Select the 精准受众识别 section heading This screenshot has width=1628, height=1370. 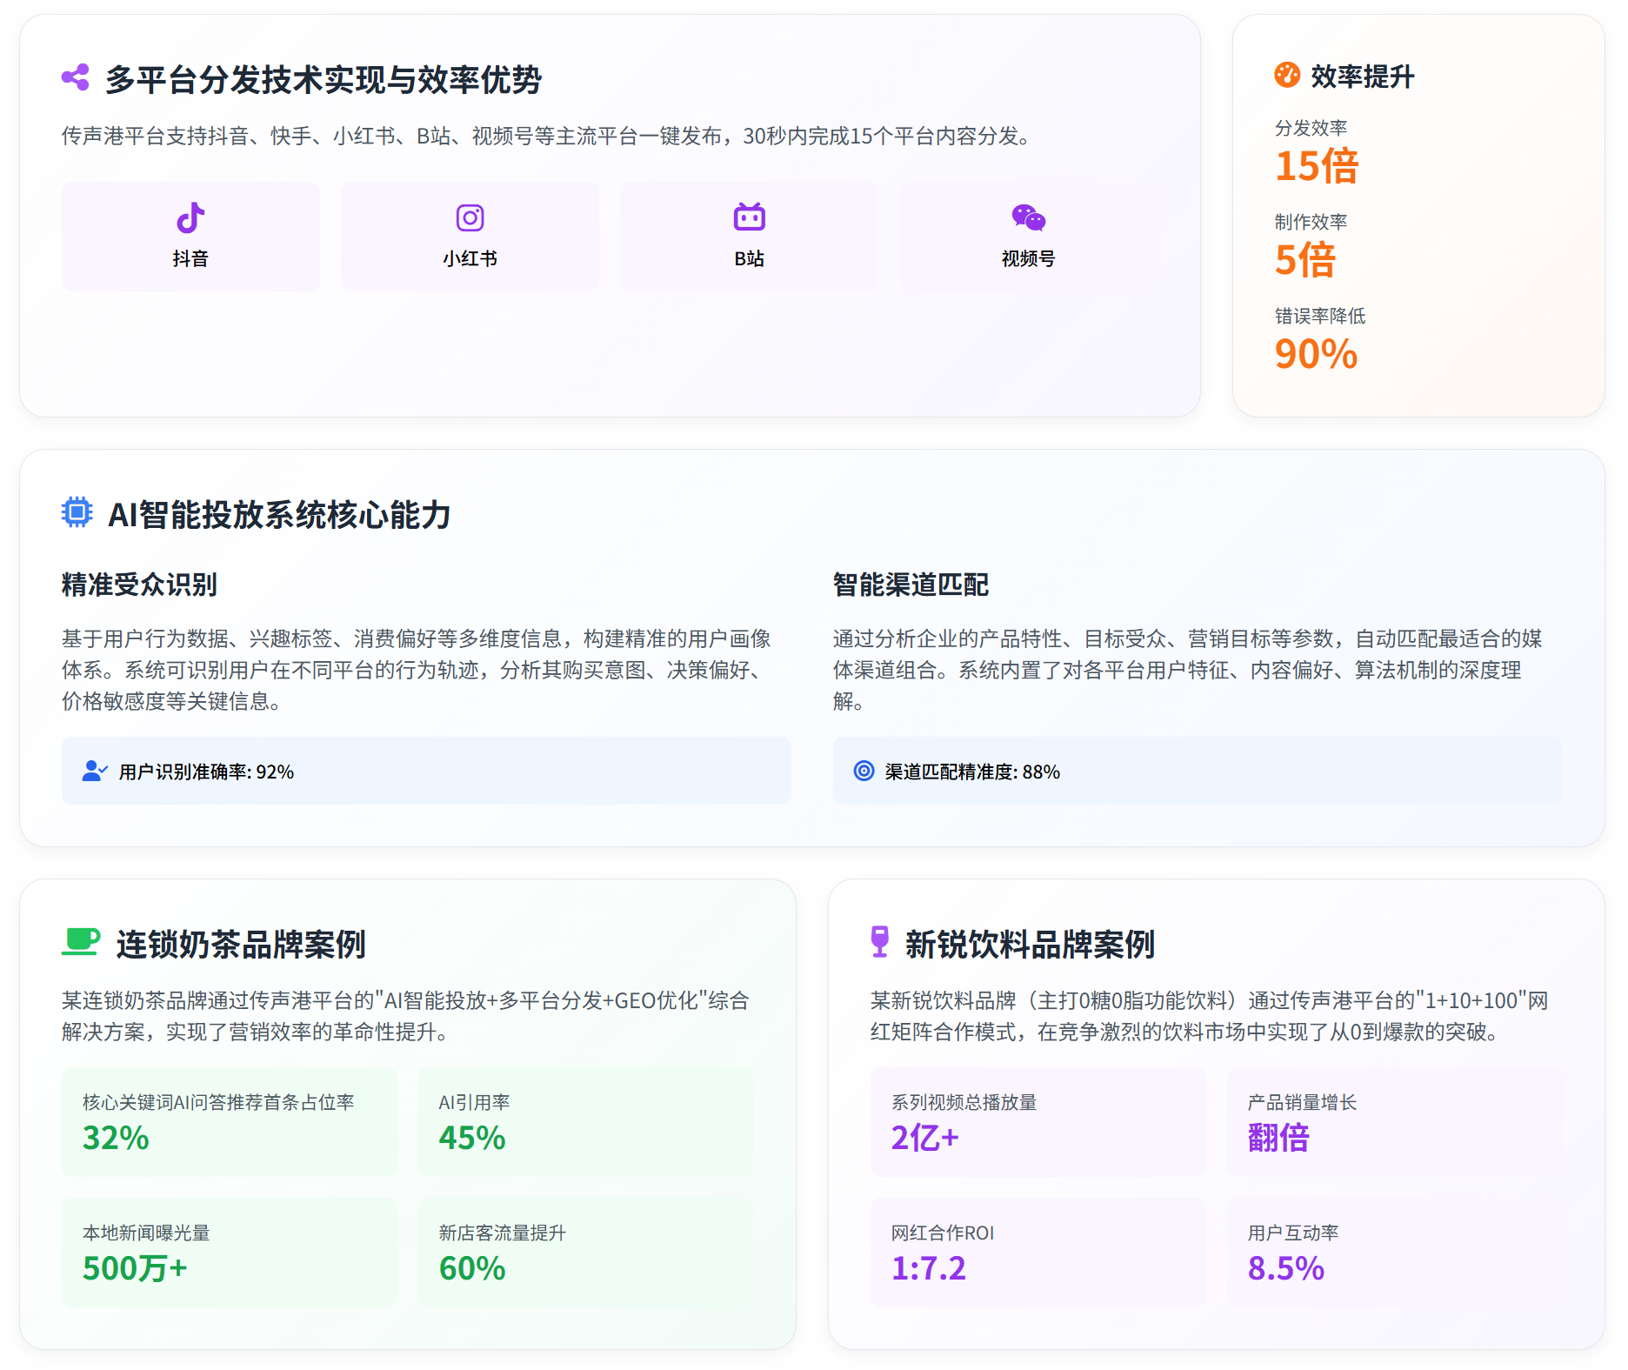click(139, 585)
